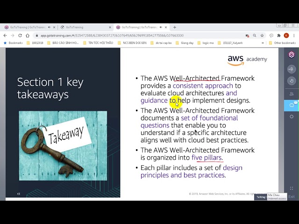This screenshot has height=224, width=299.
Task: Raise hand with the hand icon
Action: [x=292, y=81]
